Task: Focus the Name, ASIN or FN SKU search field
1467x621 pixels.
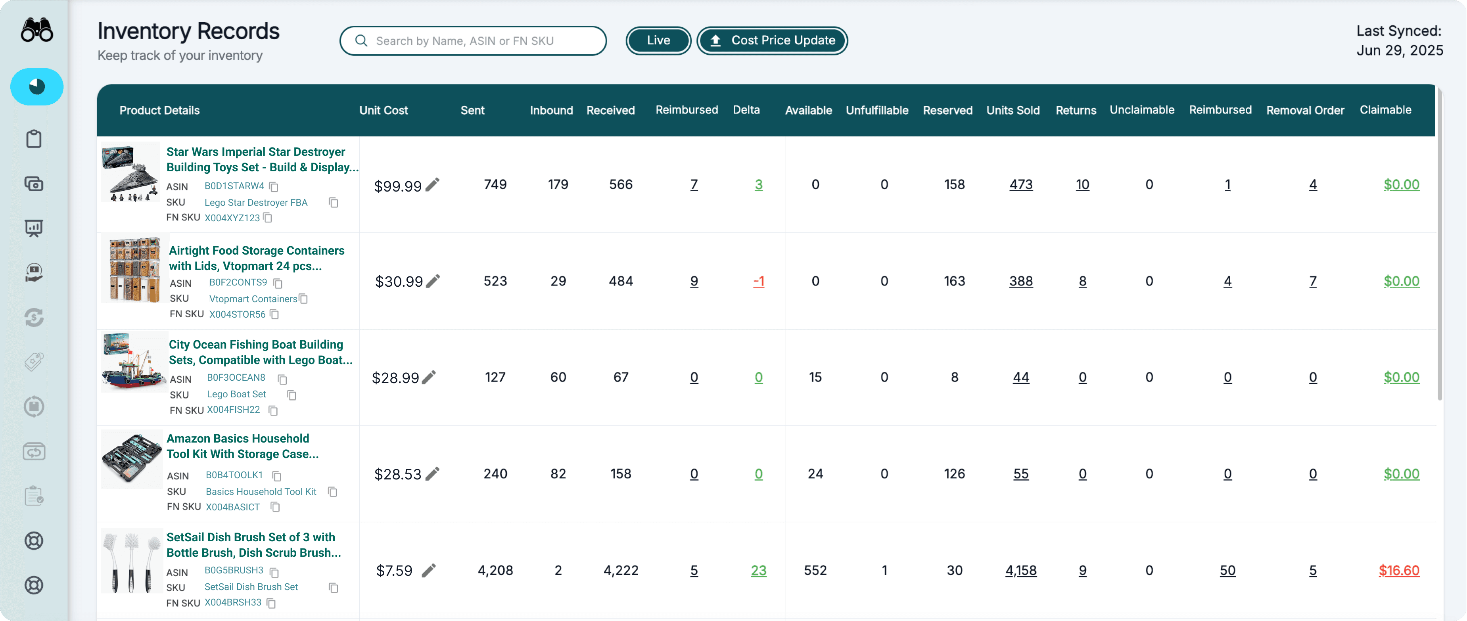Action: pos(473,41)
